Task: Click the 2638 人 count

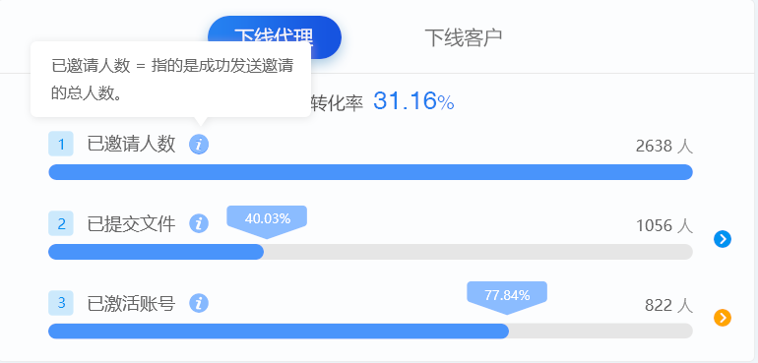Action: coord(664,146)
